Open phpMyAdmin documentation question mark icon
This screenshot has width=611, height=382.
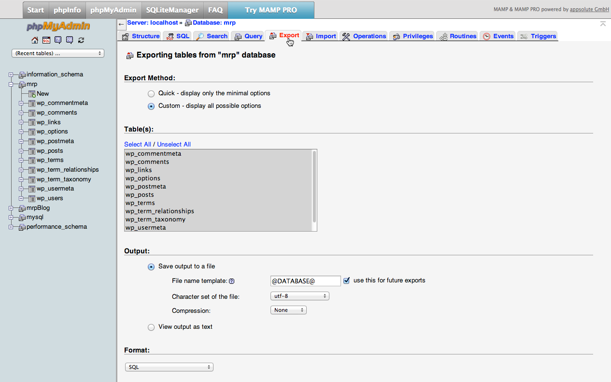pos(57,40)
